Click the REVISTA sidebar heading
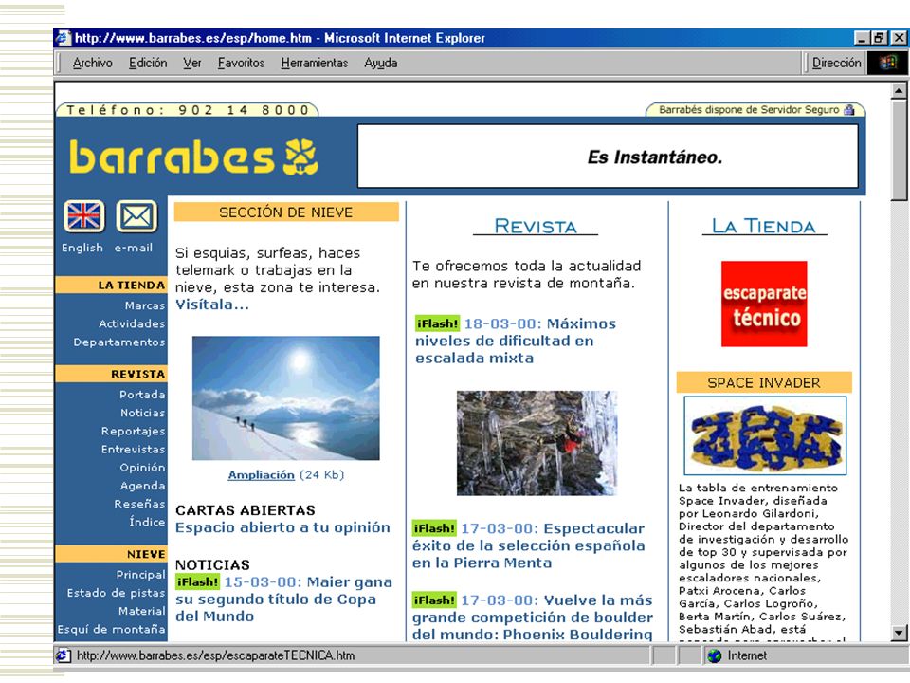The width and height of the screenshot is (910, 683). (x=111, y=374)
